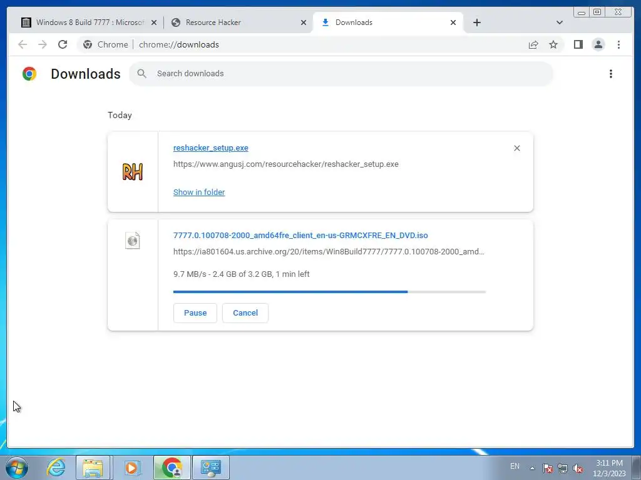Click the search magnifier icon
Viewport: 641px width, 480px height.
tap(142, 74)
